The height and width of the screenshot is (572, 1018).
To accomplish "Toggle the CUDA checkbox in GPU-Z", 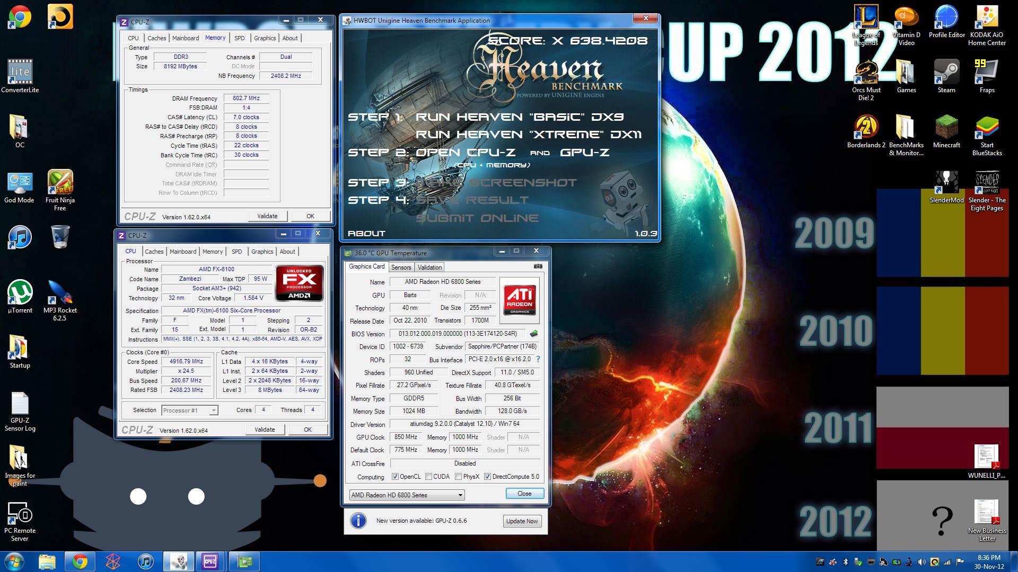I will [x=428, y=477].
